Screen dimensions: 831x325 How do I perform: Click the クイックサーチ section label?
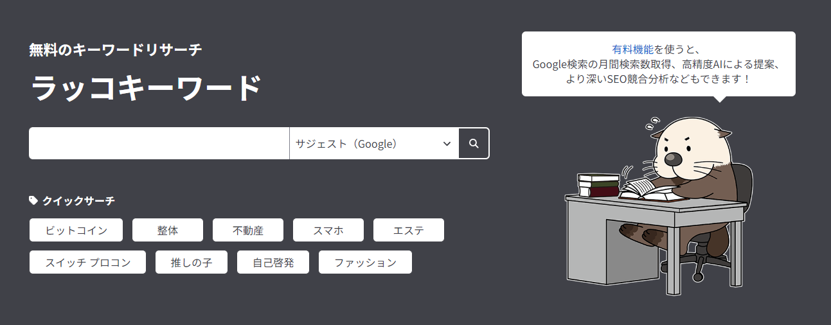point(78,201)
